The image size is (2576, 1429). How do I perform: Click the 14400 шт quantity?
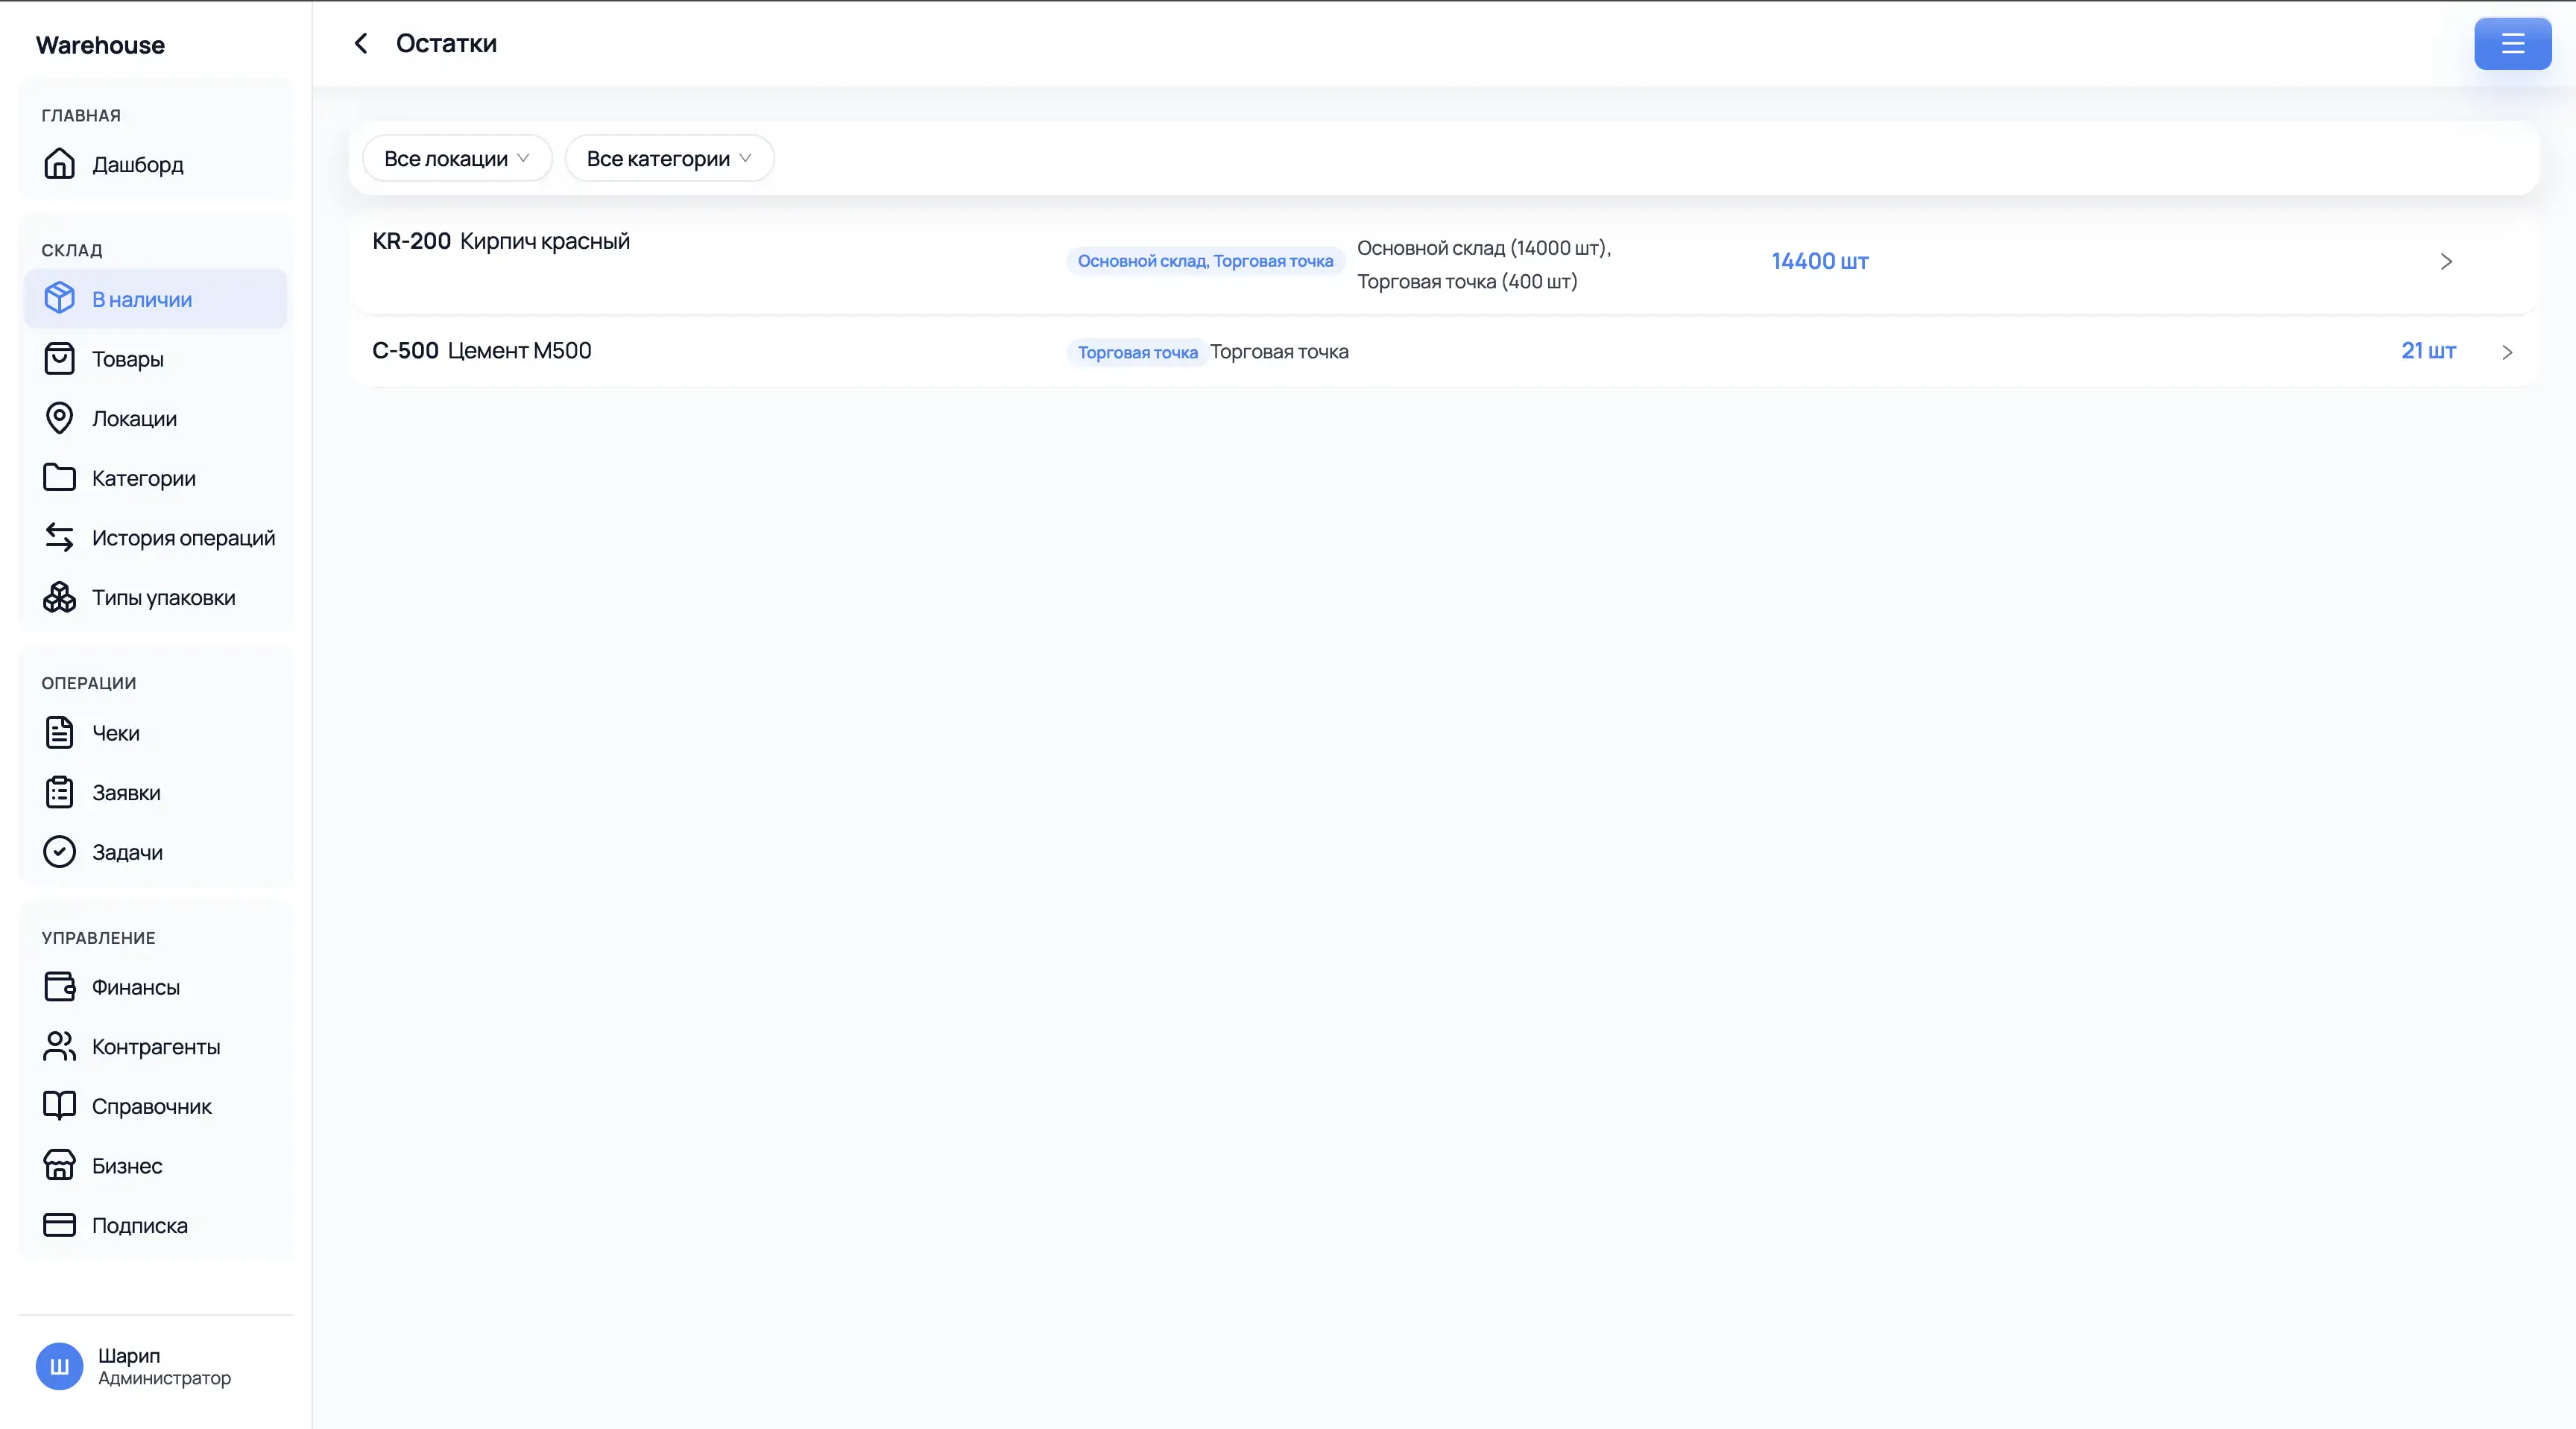click(1820, 261)
